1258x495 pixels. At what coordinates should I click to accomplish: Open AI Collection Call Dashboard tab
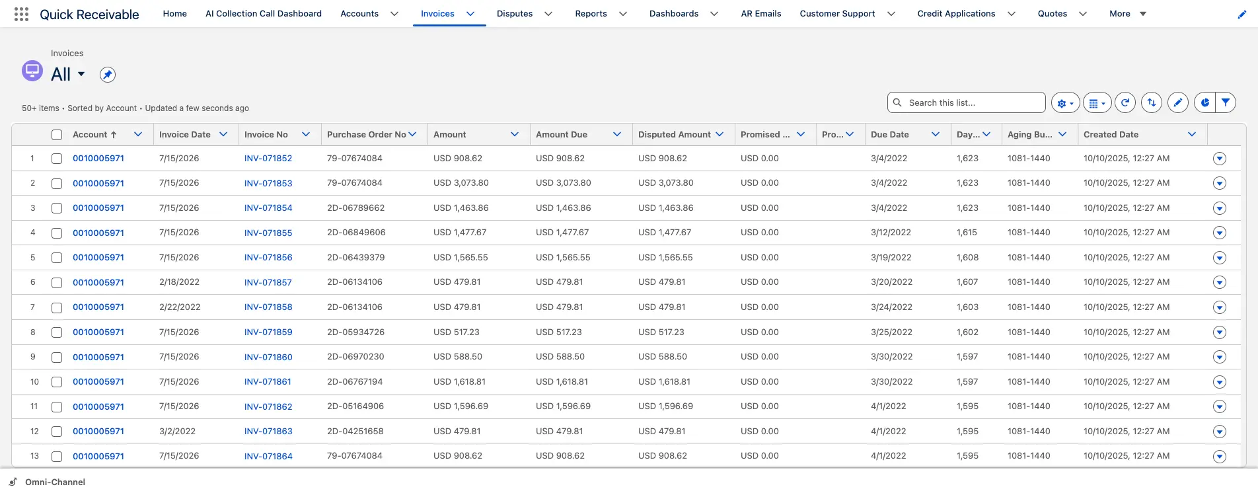click(264, 14)
